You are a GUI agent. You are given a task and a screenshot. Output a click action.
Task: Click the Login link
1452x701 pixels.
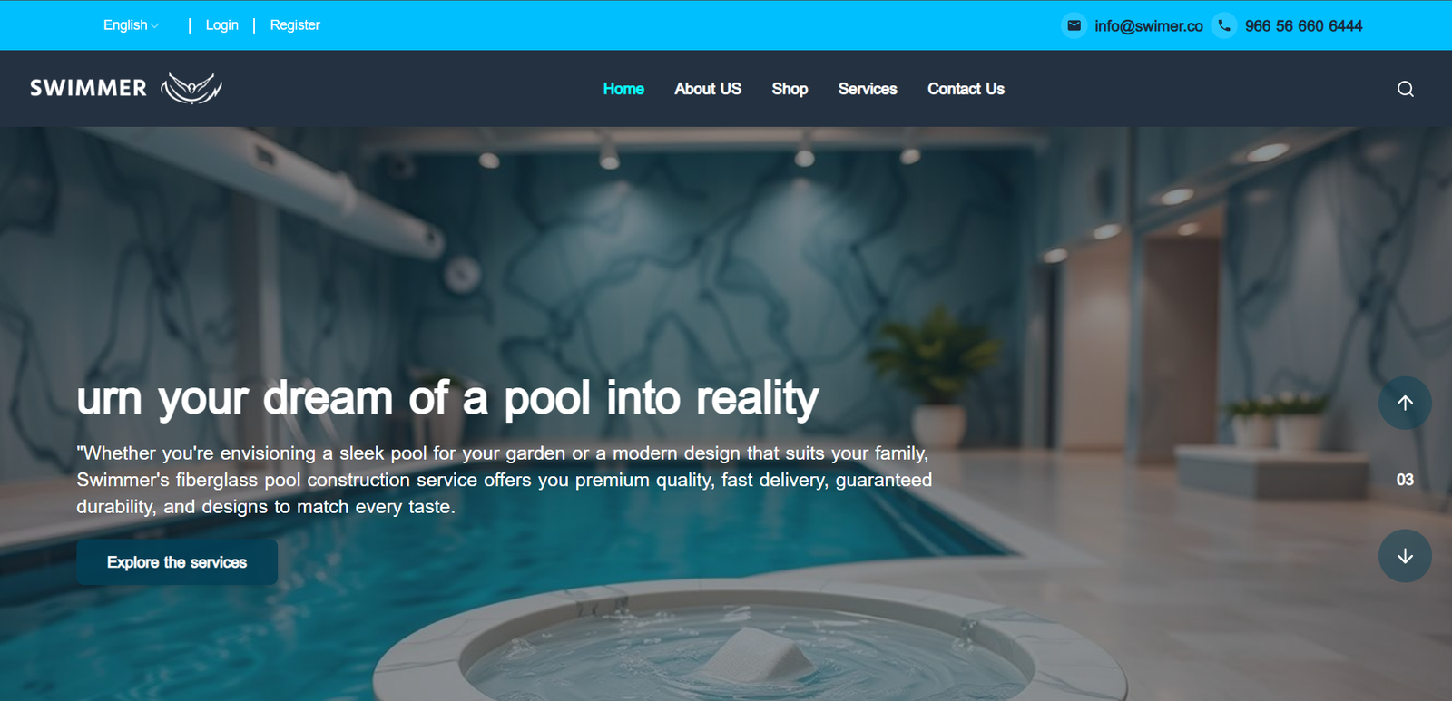click(x=221, y=25)
